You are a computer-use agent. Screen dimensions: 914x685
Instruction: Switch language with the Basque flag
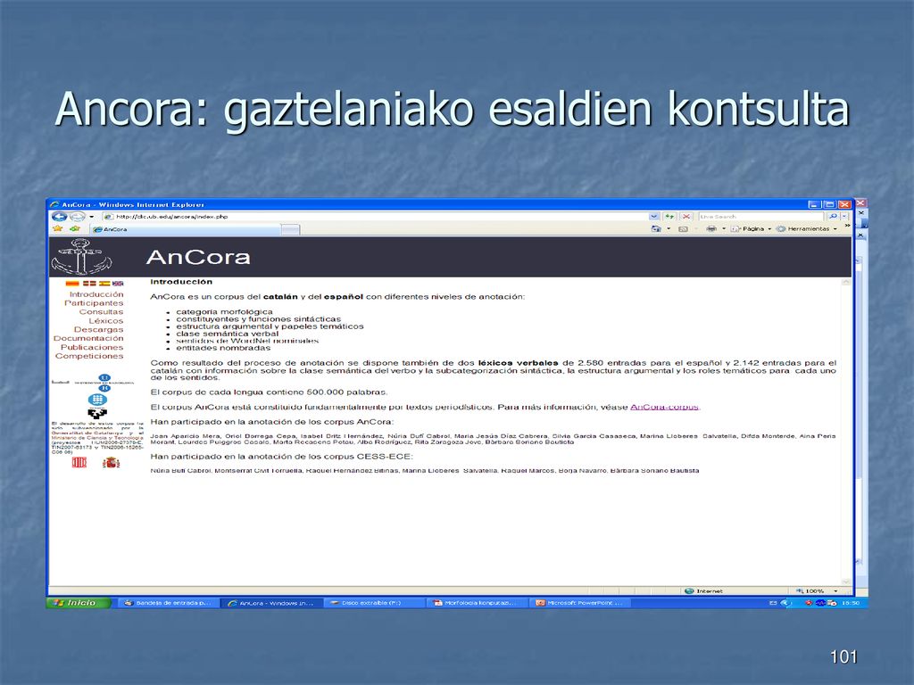pyautogui.click(x=89, y=284)
